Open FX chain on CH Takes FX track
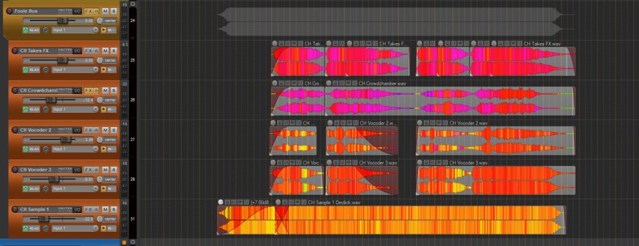Viewport: 639px width, 246px height. tap(88, 51)
